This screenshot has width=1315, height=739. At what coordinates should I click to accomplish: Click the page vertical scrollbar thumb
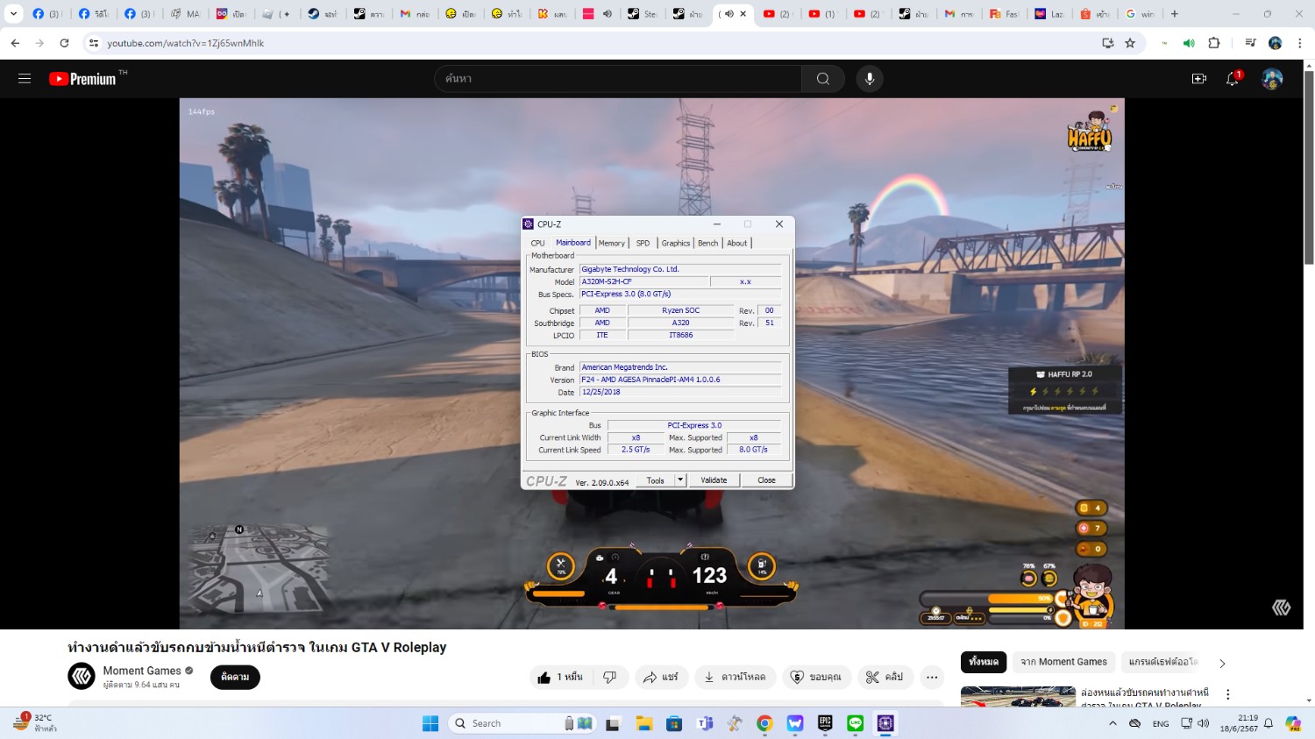click(x=1309, y=167)
